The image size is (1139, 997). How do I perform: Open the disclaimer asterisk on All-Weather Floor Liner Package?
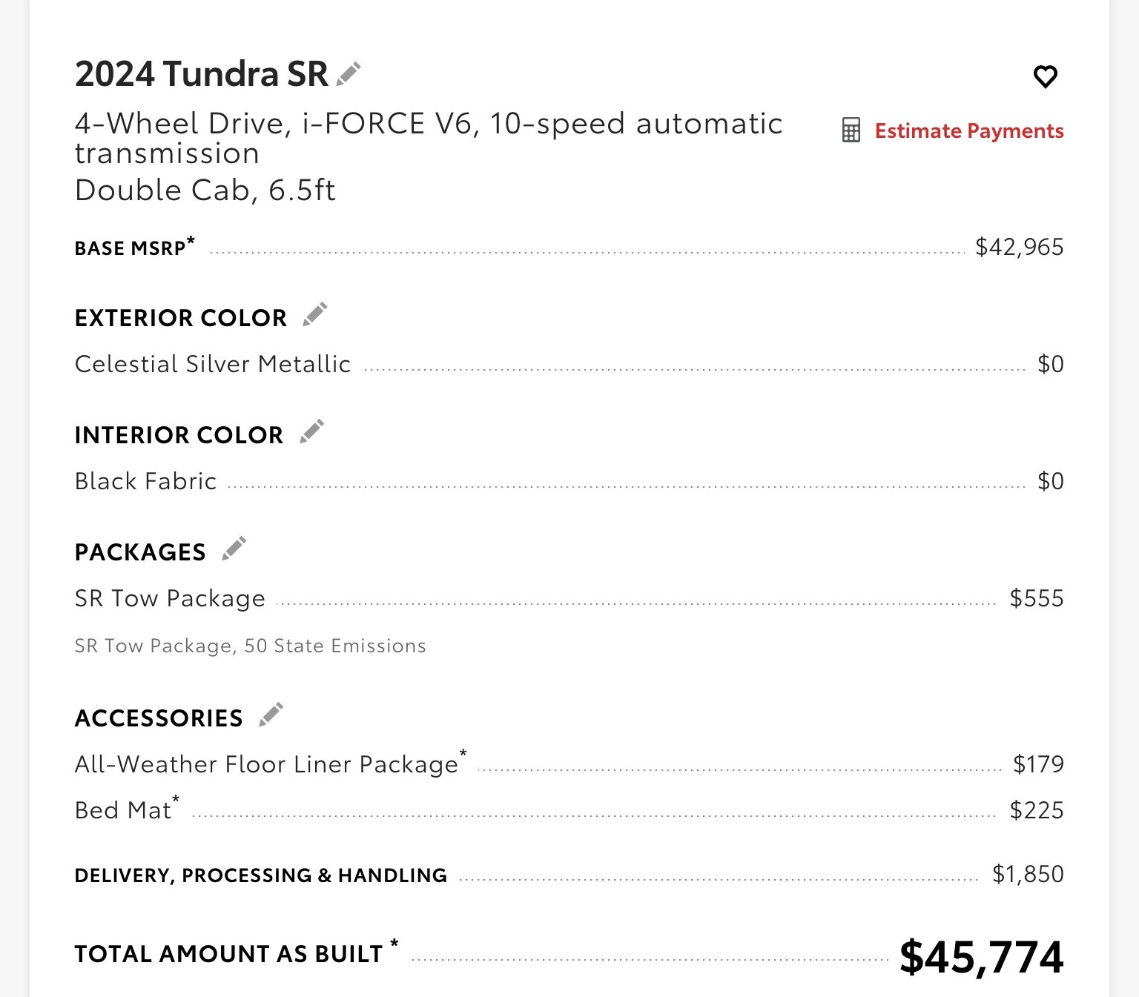[x=463, y=754]
